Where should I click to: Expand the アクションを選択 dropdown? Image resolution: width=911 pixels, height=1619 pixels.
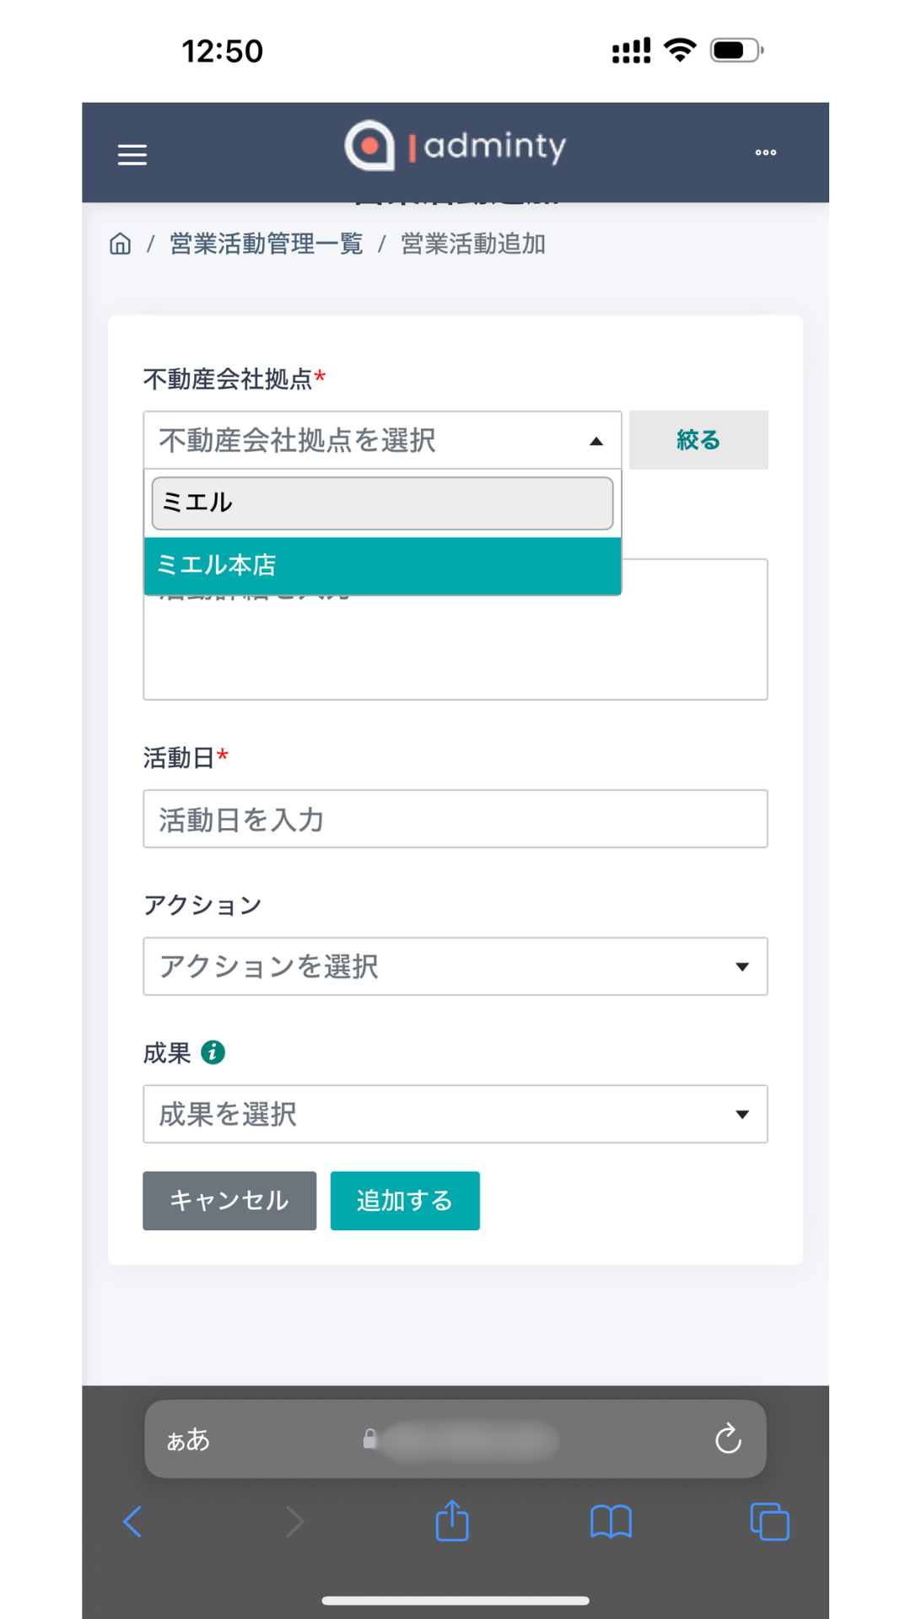click(x=455, y=966)
